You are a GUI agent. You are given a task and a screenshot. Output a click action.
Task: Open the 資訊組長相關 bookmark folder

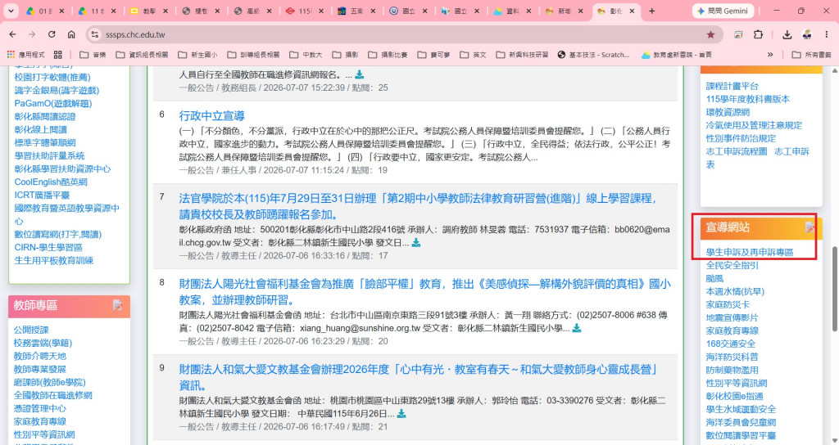(142, 55)
